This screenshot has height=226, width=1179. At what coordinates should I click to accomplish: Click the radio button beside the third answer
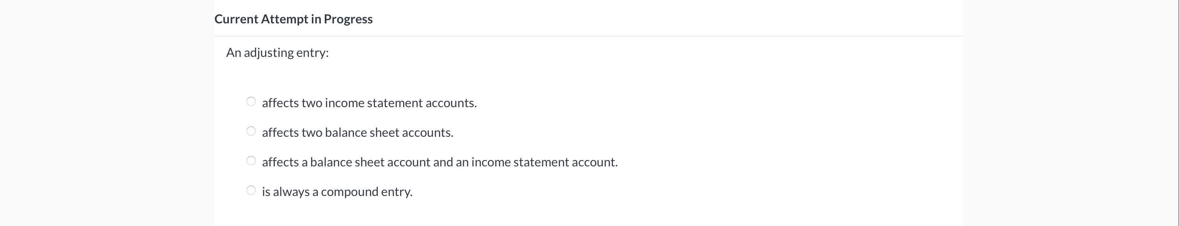point(251,161)
